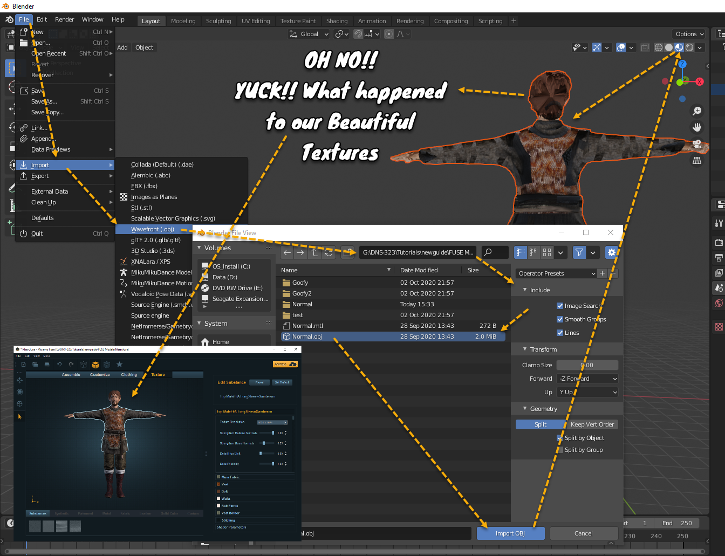Switch to the Clothing tab in Fuse

[x=129, y=375]
